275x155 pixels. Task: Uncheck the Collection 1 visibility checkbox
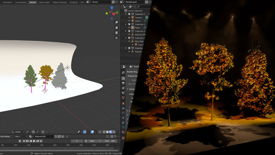coord(129,14)
